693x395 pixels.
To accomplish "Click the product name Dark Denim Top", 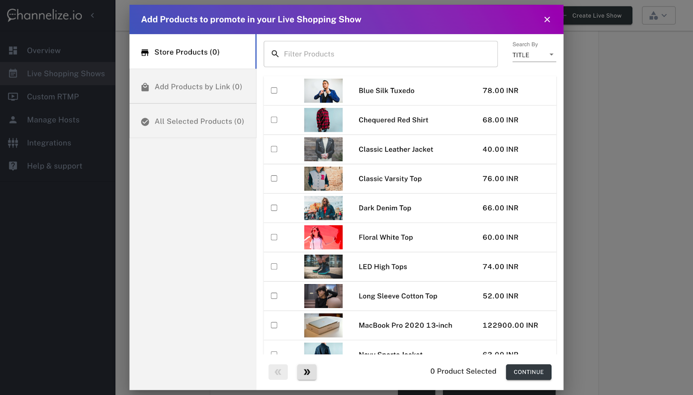I will coord(385,208).
